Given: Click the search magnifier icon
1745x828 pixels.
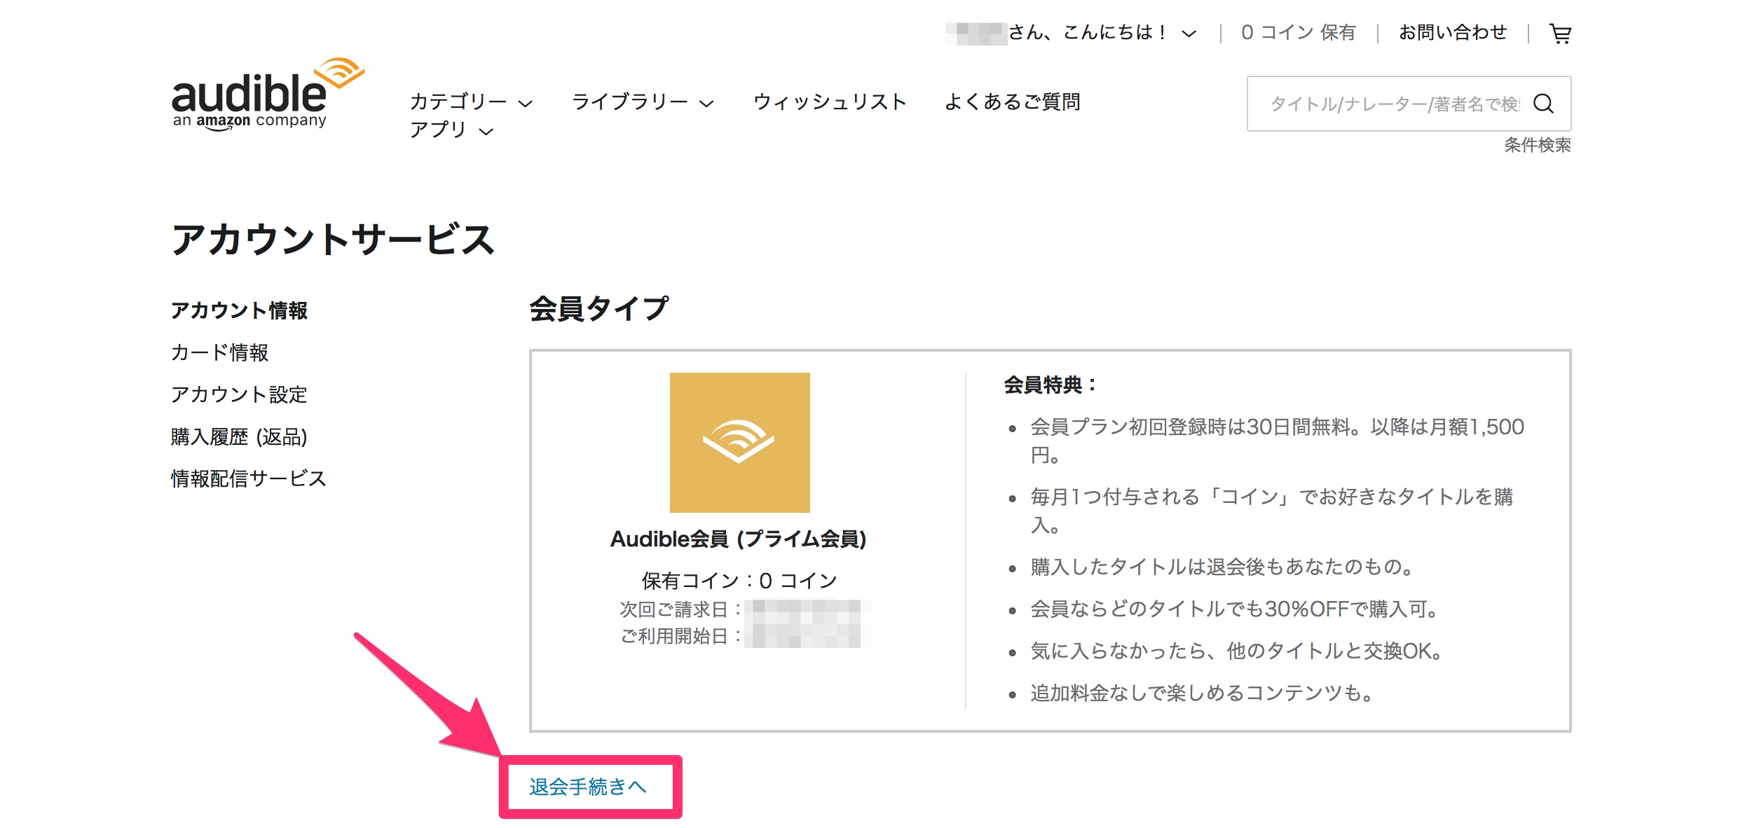Looking at the screenshot, I should coord(1543,104).
